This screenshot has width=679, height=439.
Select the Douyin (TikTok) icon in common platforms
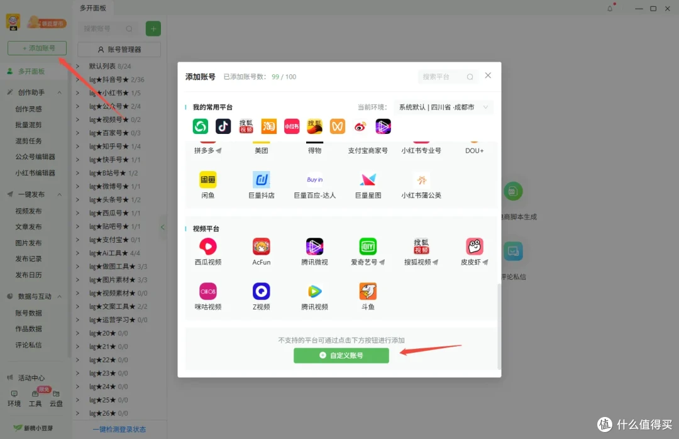click(223, 126)
